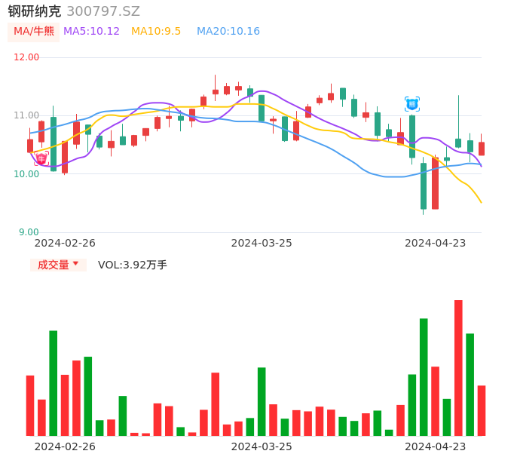Click the blue bear (熊) signal marker
Image resolution: width=517 pixels, height=457 pixels.
[411, 104]
